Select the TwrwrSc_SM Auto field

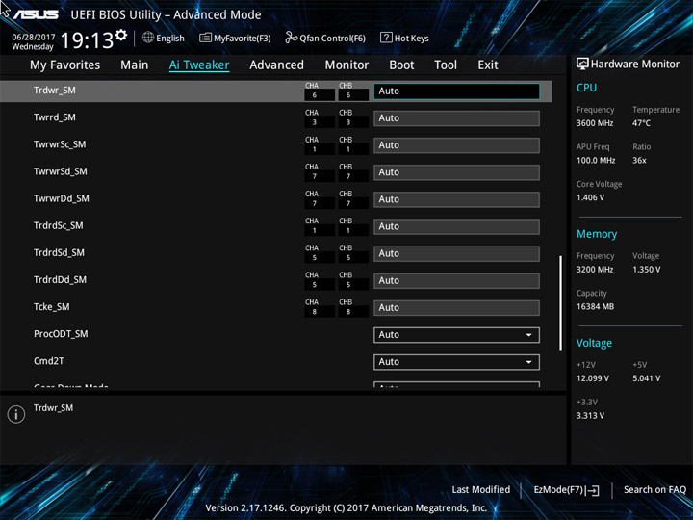point(456,145)
